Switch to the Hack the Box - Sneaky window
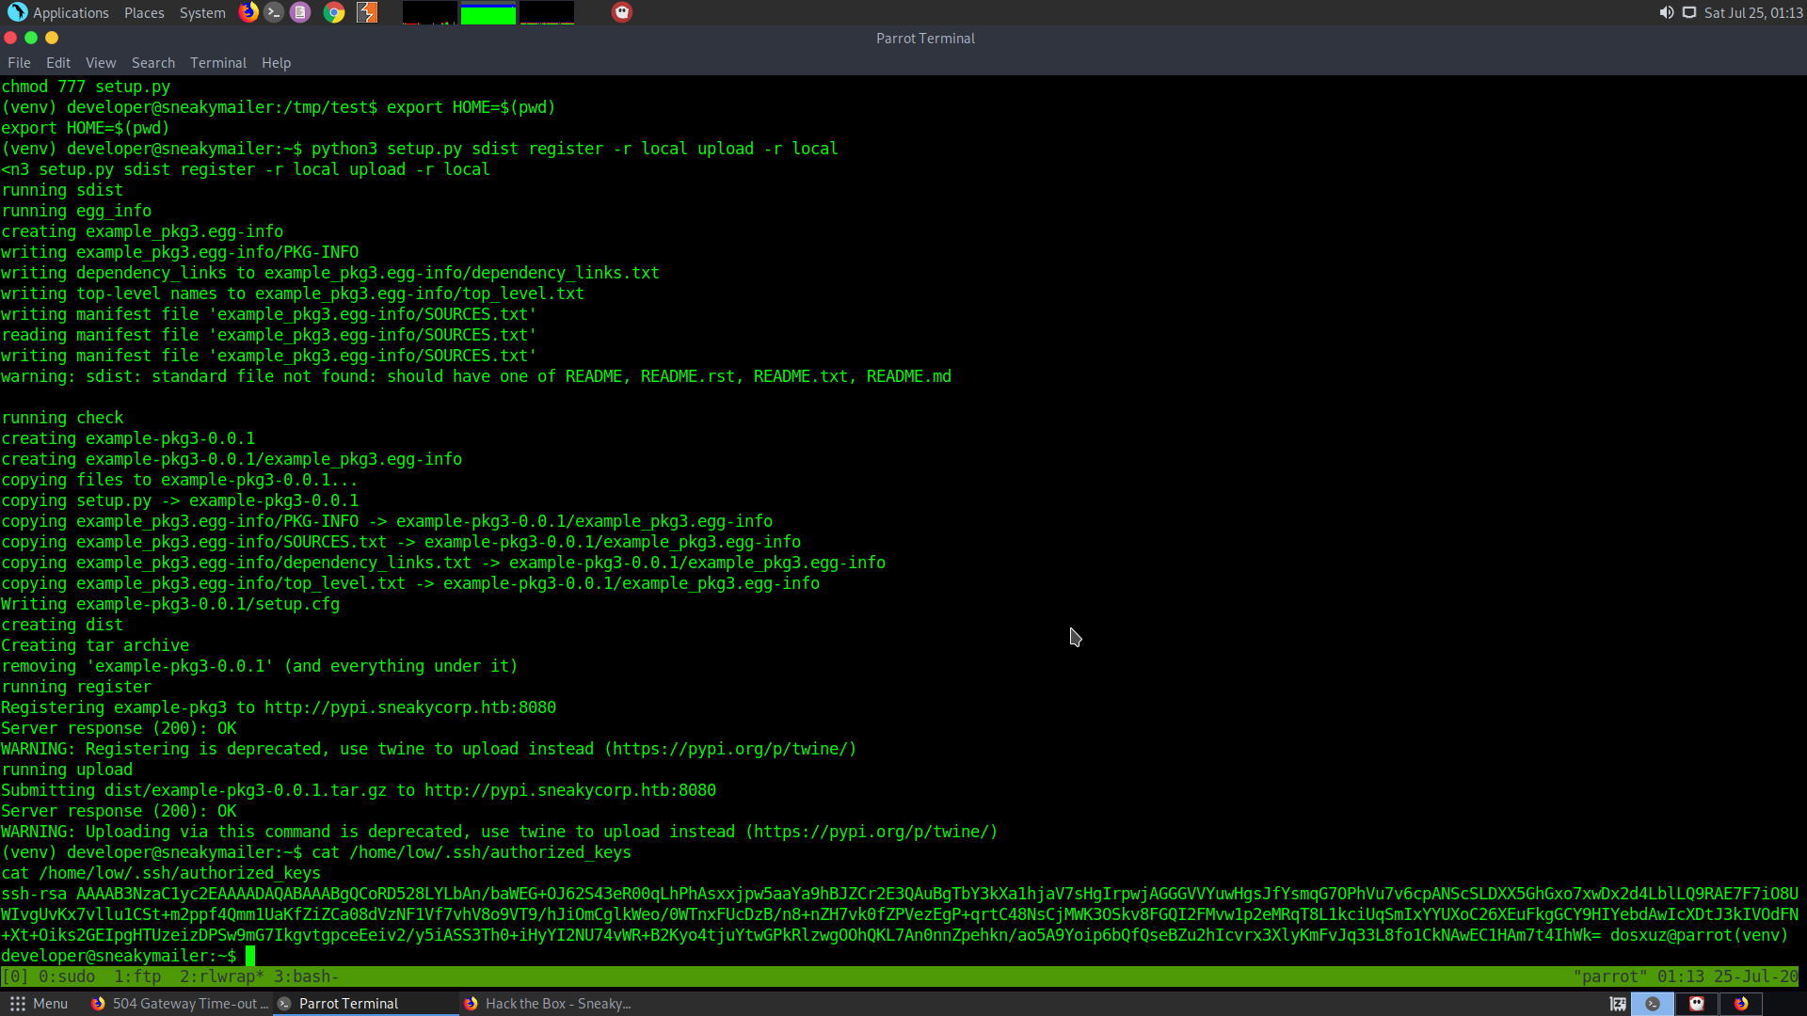This screenshot has height=1016, width=1807. click(548, 1004)
